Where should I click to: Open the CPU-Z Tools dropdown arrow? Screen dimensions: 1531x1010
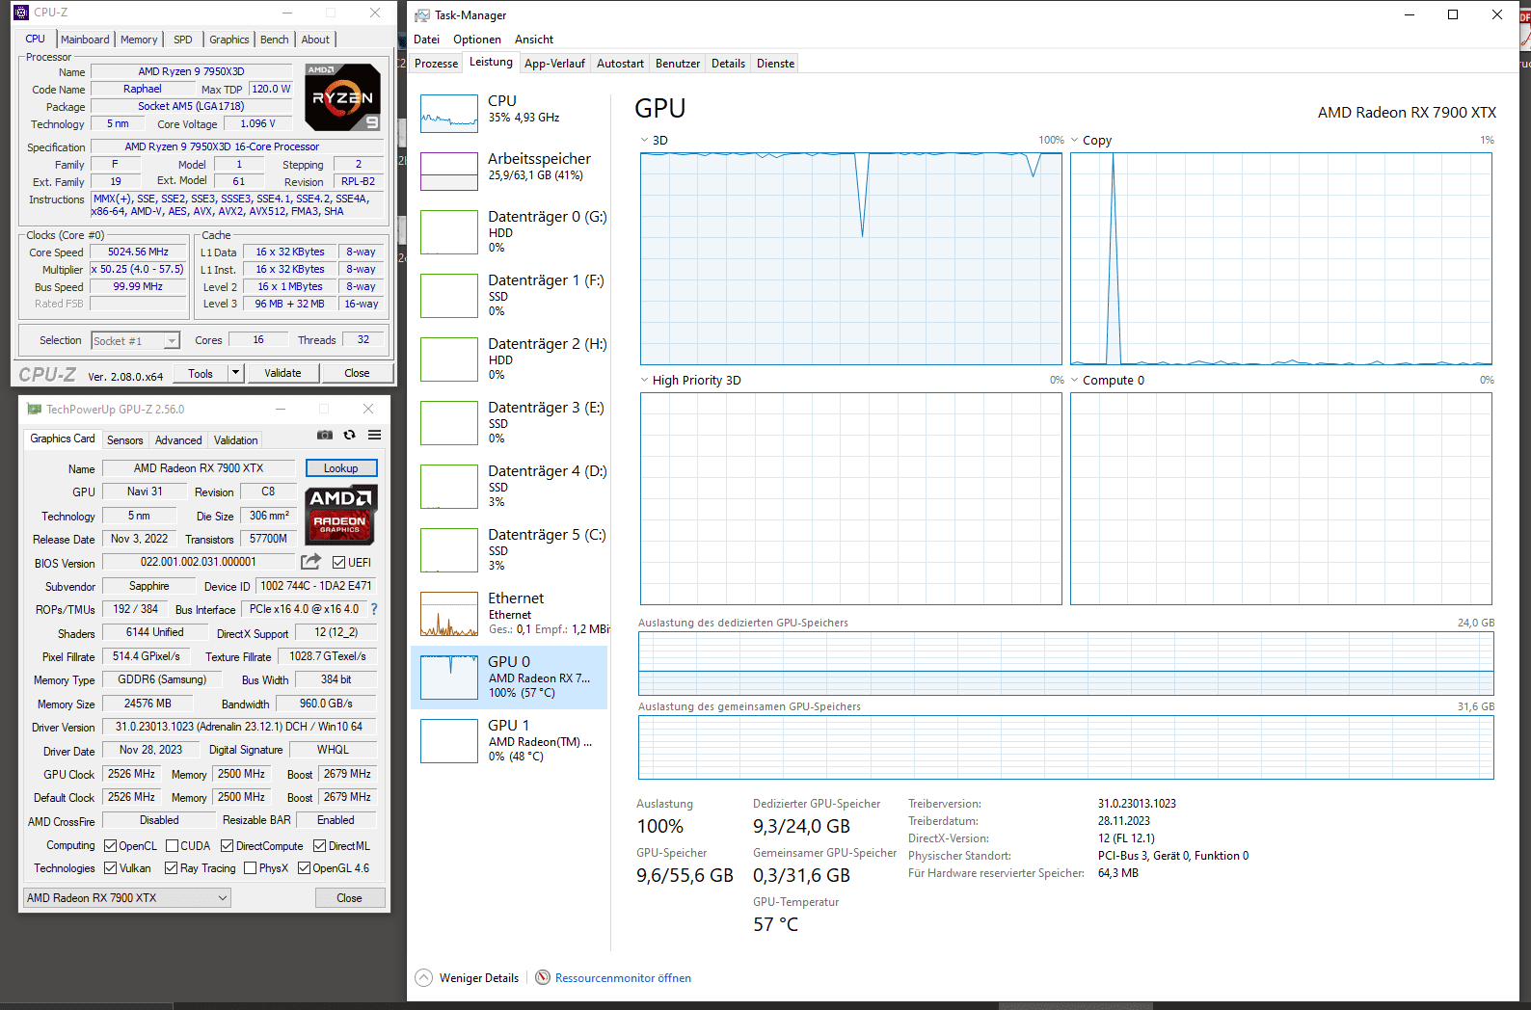coord(235,373)
